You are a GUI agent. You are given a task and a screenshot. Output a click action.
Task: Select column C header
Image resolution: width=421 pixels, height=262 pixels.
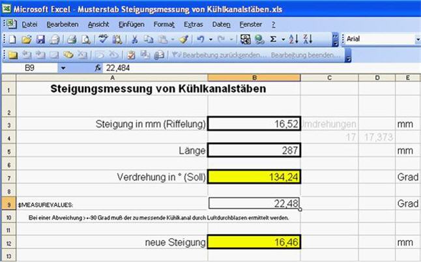(x=329, y=78)
